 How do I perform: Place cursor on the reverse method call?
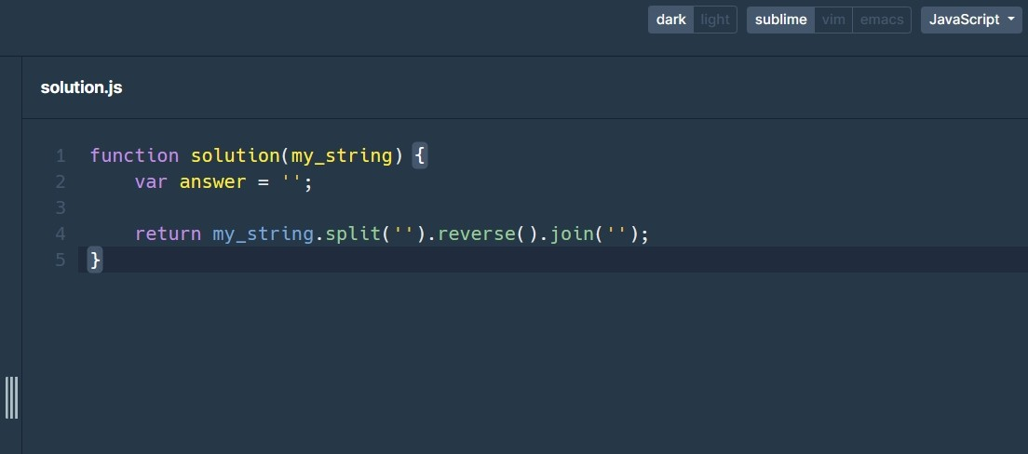click(475, 234)
